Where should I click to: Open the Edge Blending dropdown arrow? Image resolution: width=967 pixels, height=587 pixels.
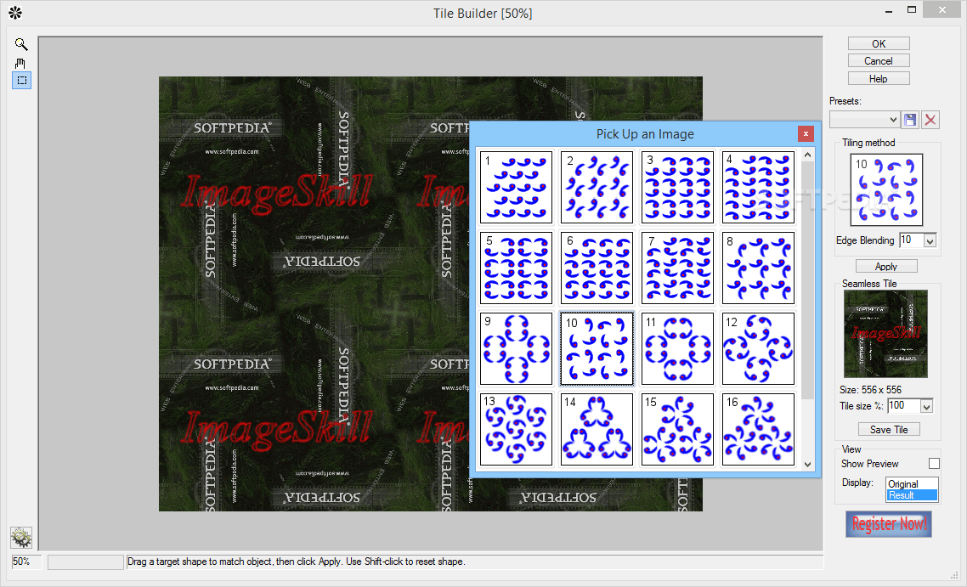coord(930,240)
